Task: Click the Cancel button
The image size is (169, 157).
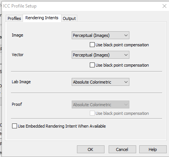Action: [x=122, y=149]
